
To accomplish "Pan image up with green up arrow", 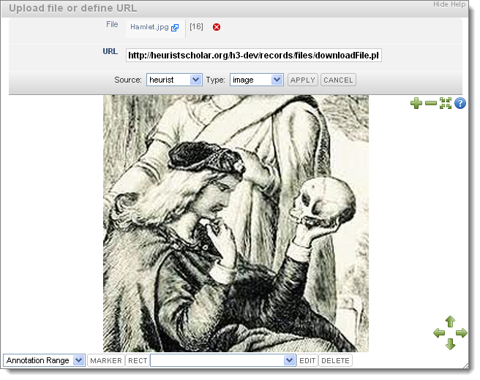I will 450,322.
